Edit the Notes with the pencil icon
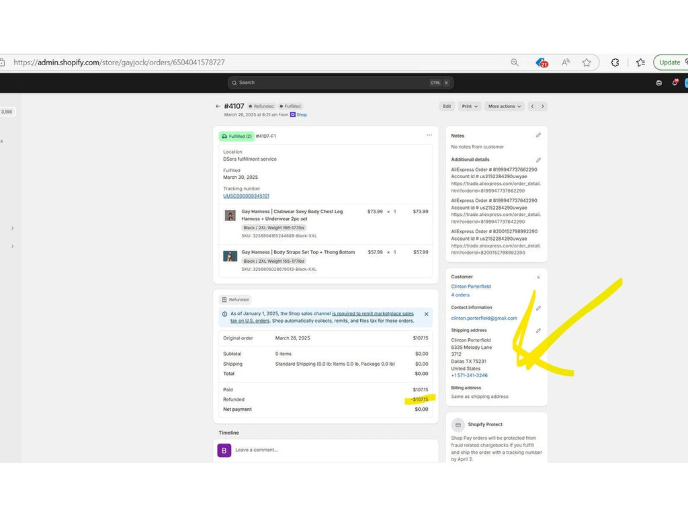Viewport: 688px width, 517px height. coord(538,136)
